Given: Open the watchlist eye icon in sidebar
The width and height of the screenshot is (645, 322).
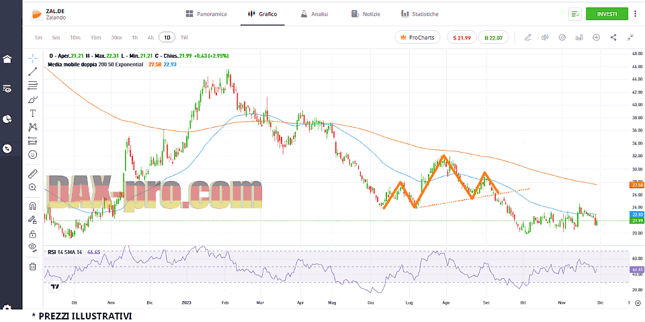Looking at the screenshot, I should [7, 89].
